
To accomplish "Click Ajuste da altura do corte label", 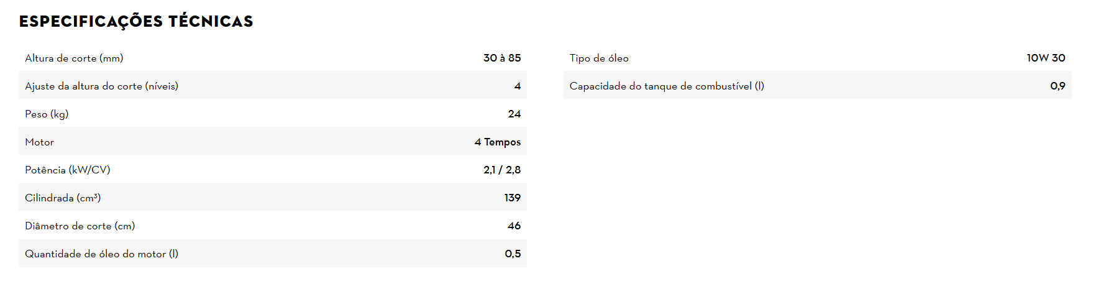I will 101,86.
